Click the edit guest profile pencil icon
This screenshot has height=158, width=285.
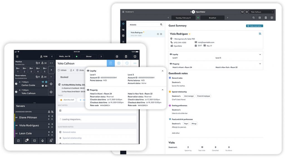(260, 34)
